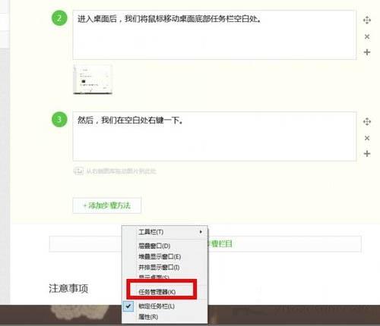Image resolution: width=380 pixels, height=326 pixels.
Task: Delete step 3 with its X icon
Action: (367, 138)
